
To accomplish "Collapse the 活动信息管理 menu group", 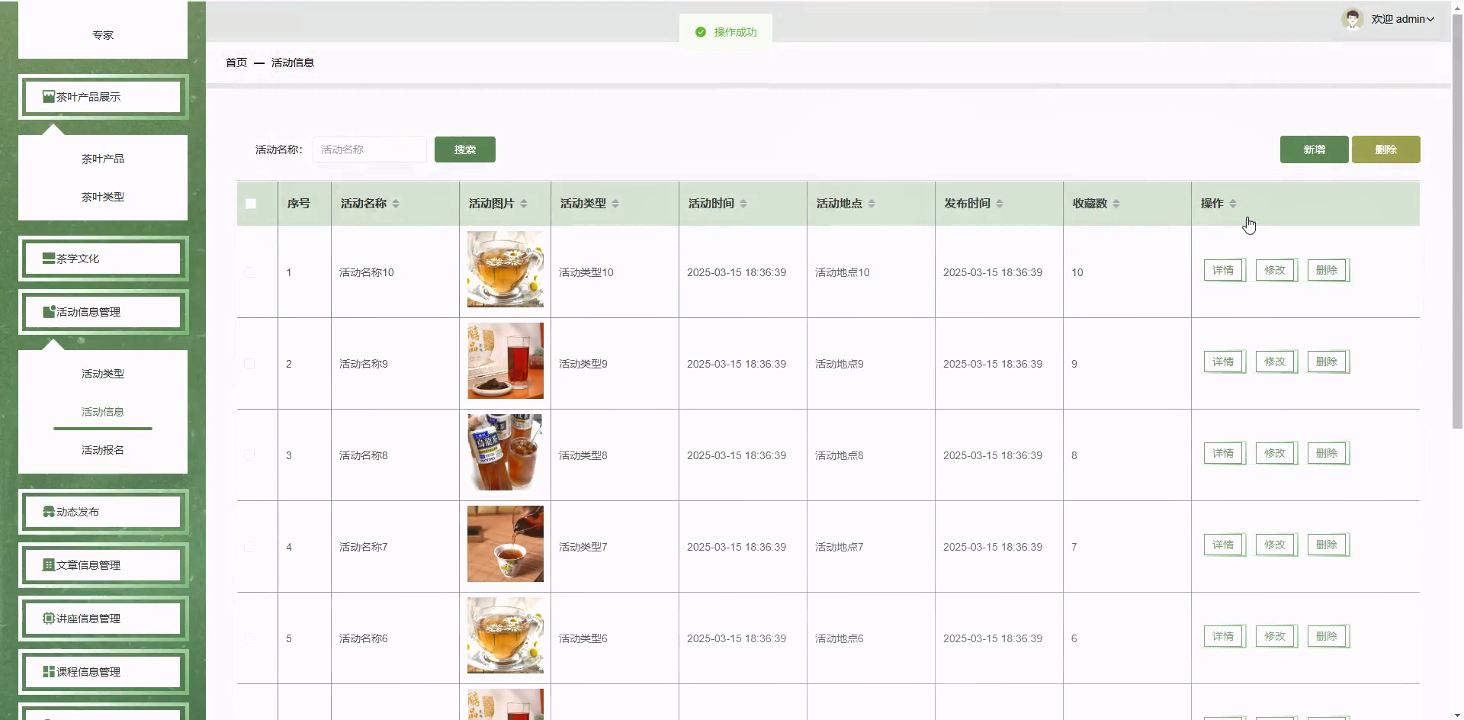I will tap(103, 312).
